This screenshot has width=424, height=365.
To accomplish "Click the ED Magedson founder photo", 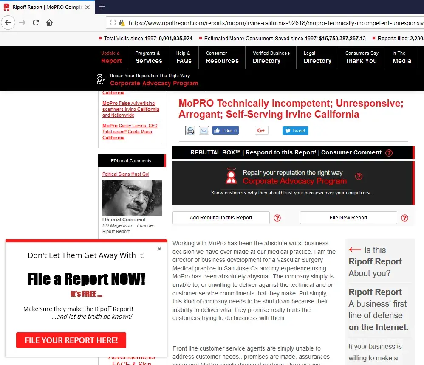I will pyautogui.click(x=132, y=198).
